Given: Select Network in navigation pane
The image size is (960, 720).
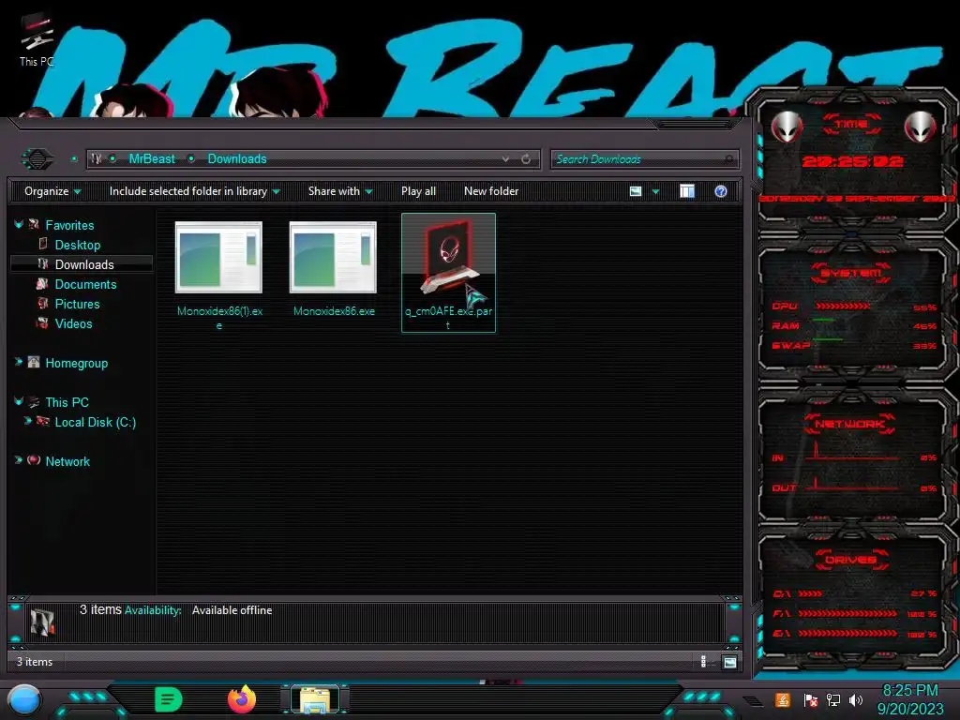Looking at the screenshot, I should [x=67, y=461].
